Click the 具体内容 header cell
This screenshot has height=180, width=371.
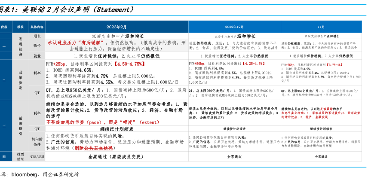tap(37, 27)
